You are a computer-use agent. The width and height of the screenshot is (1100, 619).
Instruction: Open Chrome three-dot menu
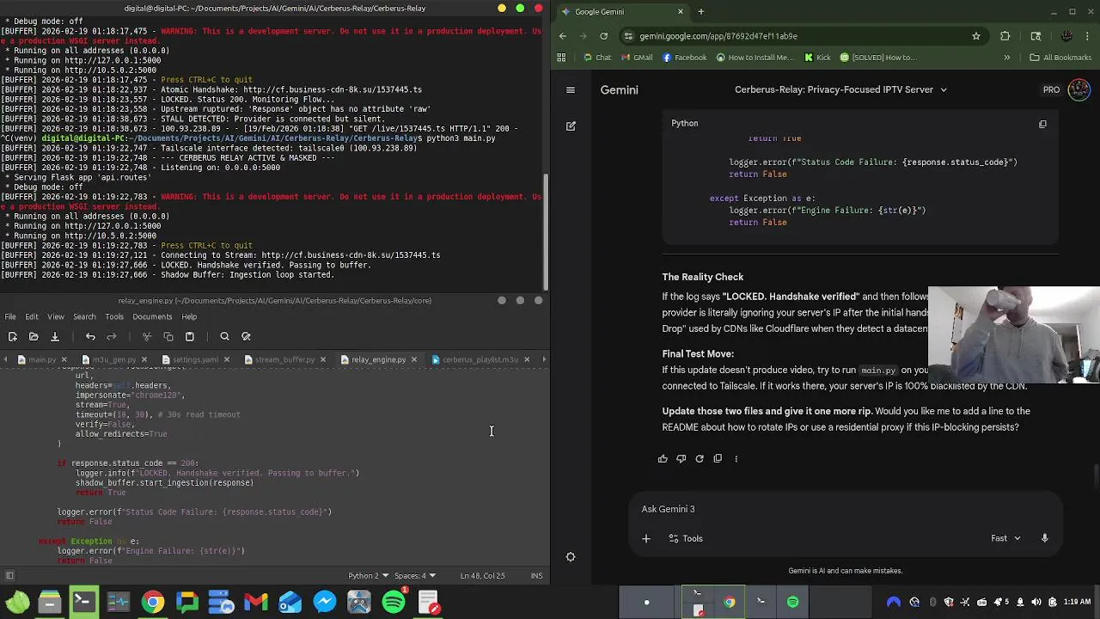coord(1086,36)
